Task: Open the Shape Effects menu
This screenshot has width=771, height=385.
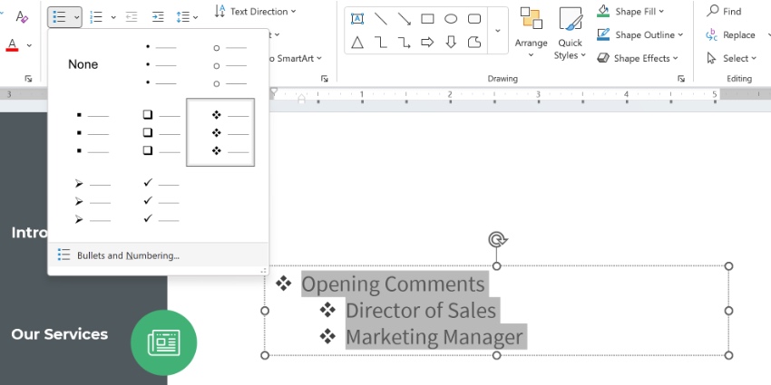Action: (638, 58)
